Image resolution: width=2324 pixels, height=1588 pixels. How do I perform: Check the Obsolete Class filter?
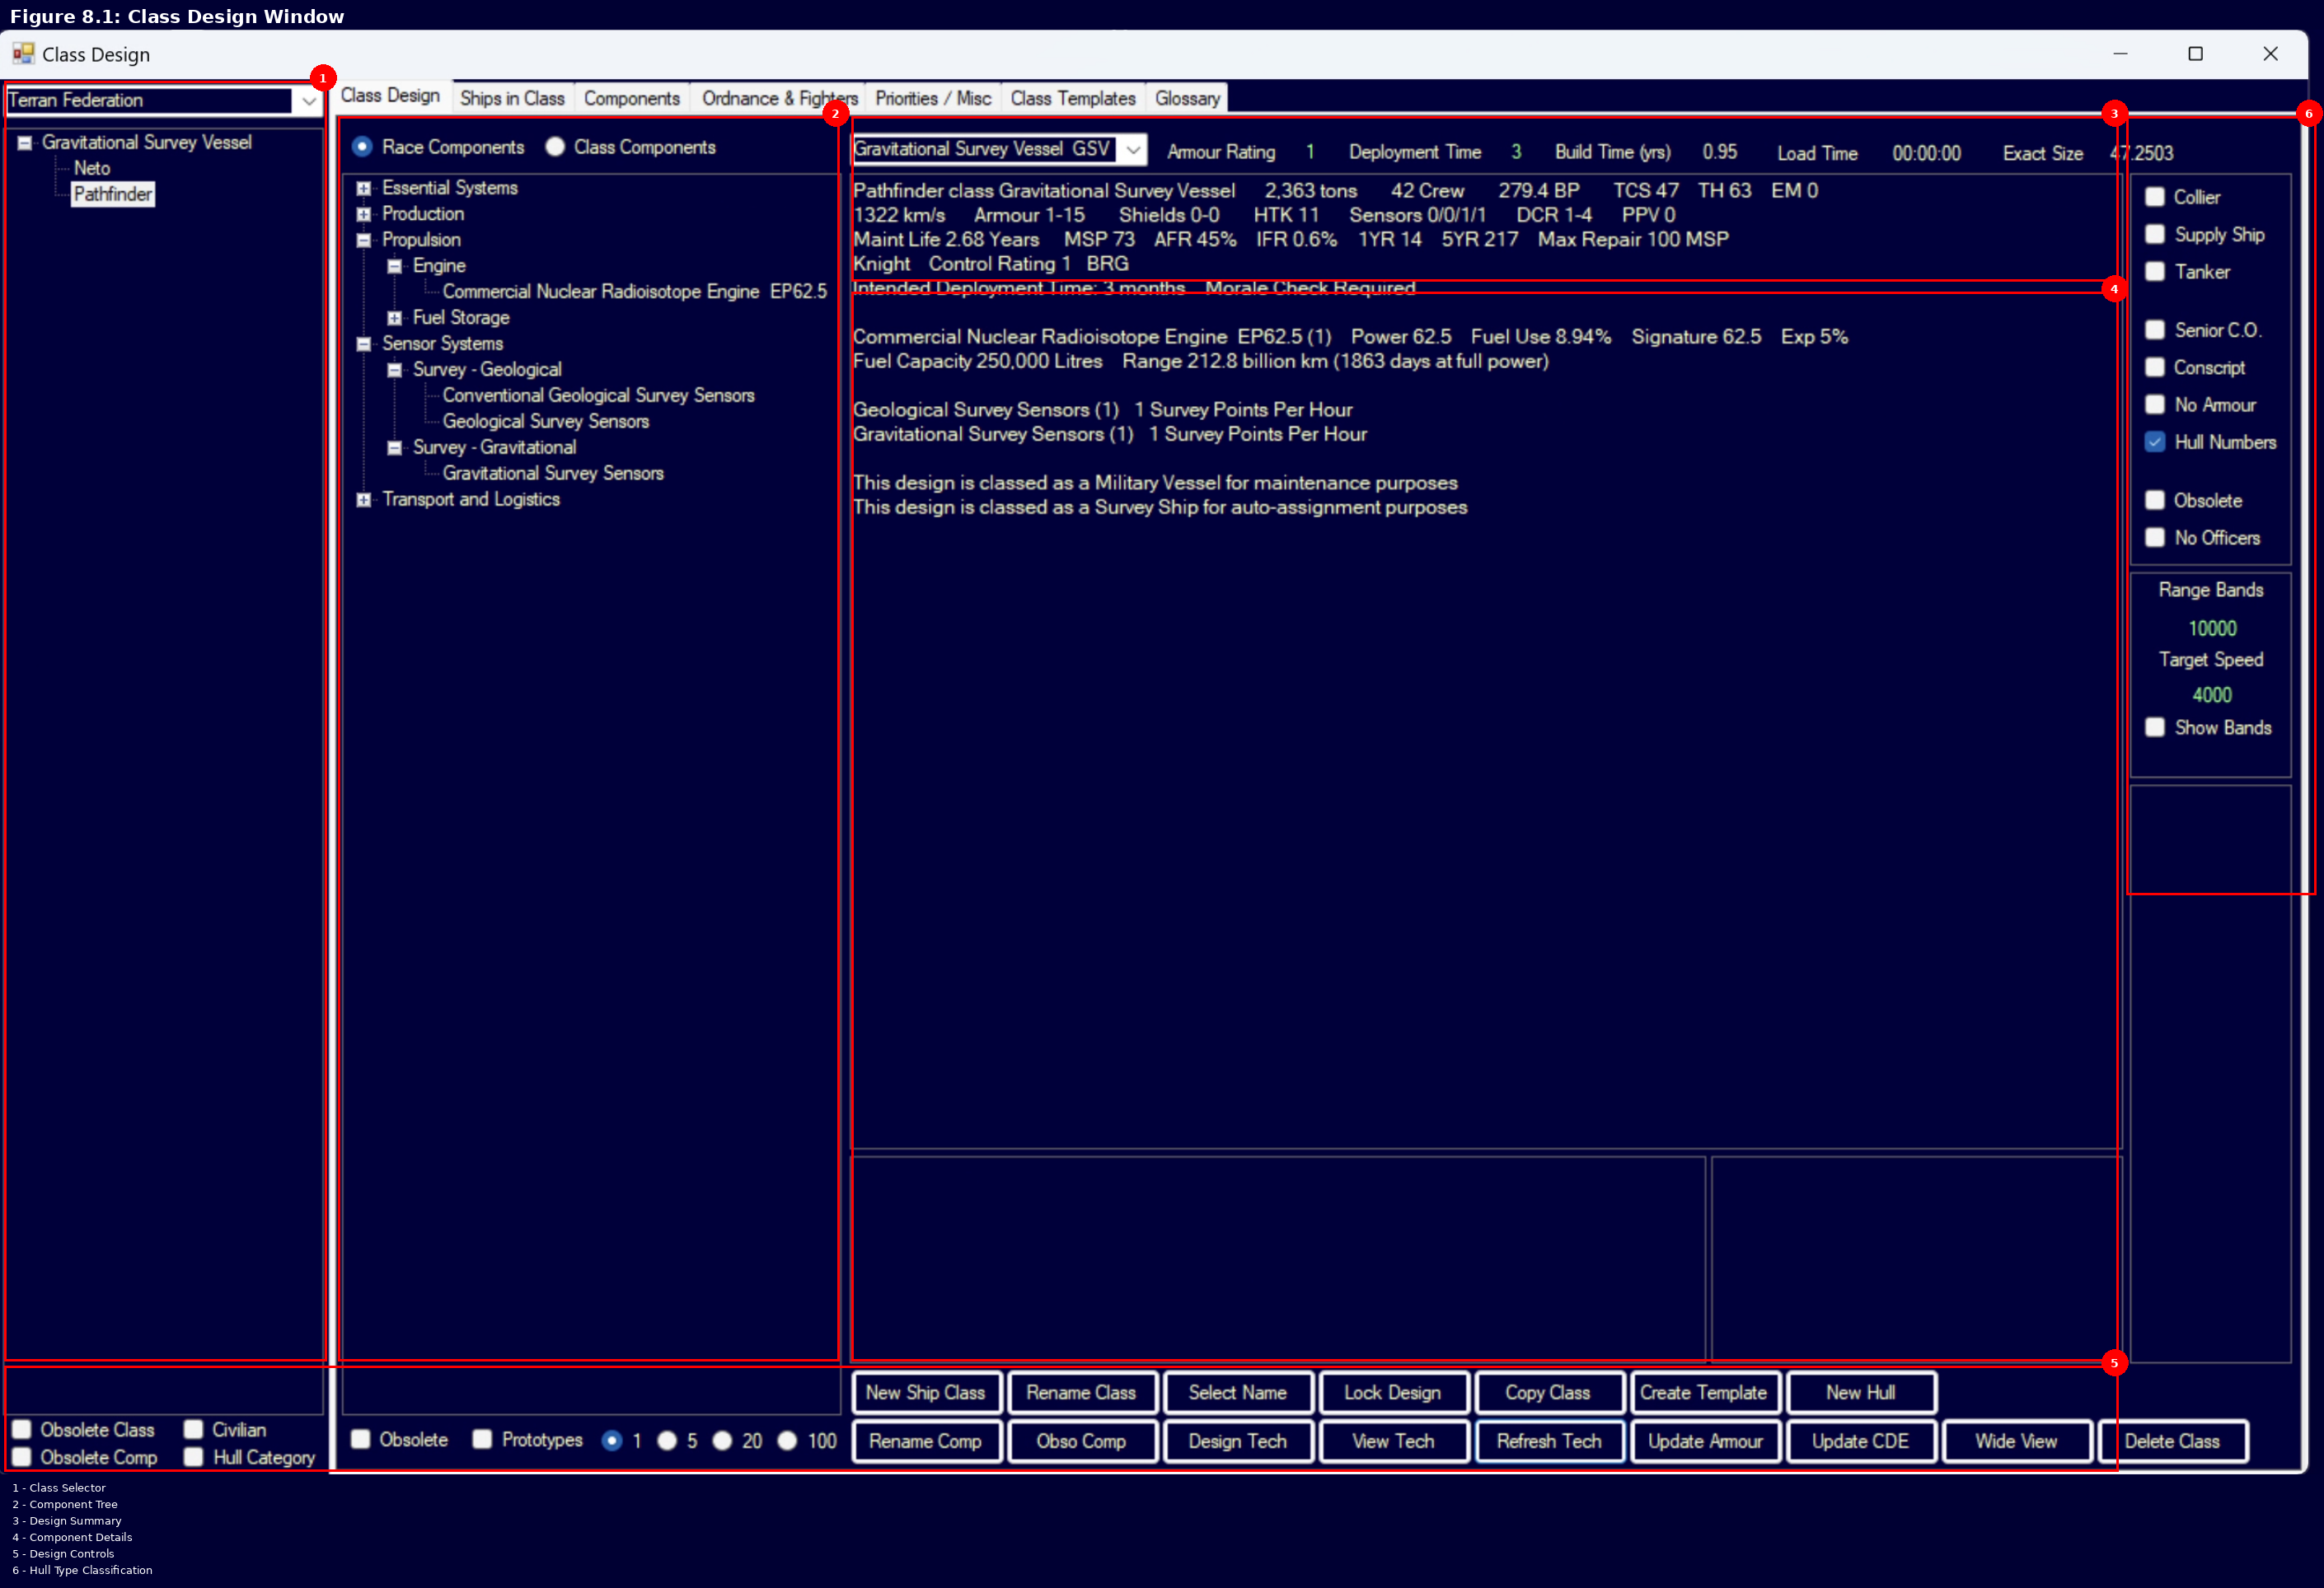(21, 1429)
